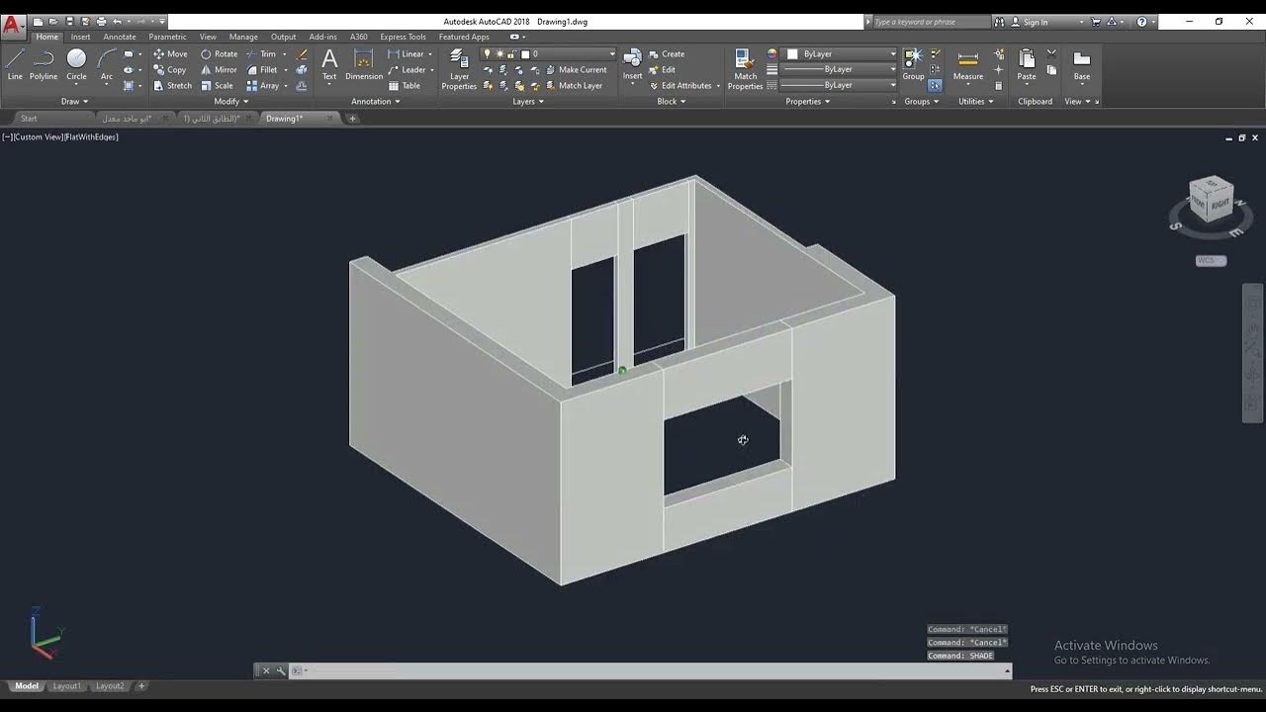Image resolution: width=1266 pixels, height=712 pixels.
Task: Select the Arc tool
Action: coord(107,64)
